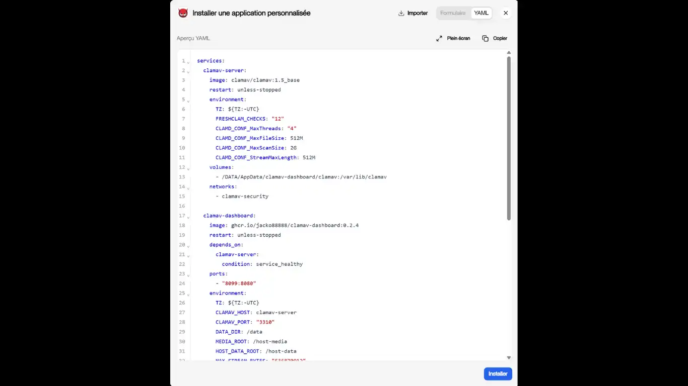Click the CLAMAV_PORT "3310" line
Screen dimensions: 688x386
[245, 322]
